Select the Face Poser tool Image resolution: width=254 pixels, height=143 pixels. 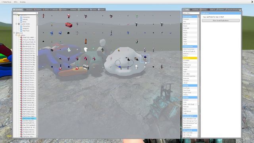[190, 90]
